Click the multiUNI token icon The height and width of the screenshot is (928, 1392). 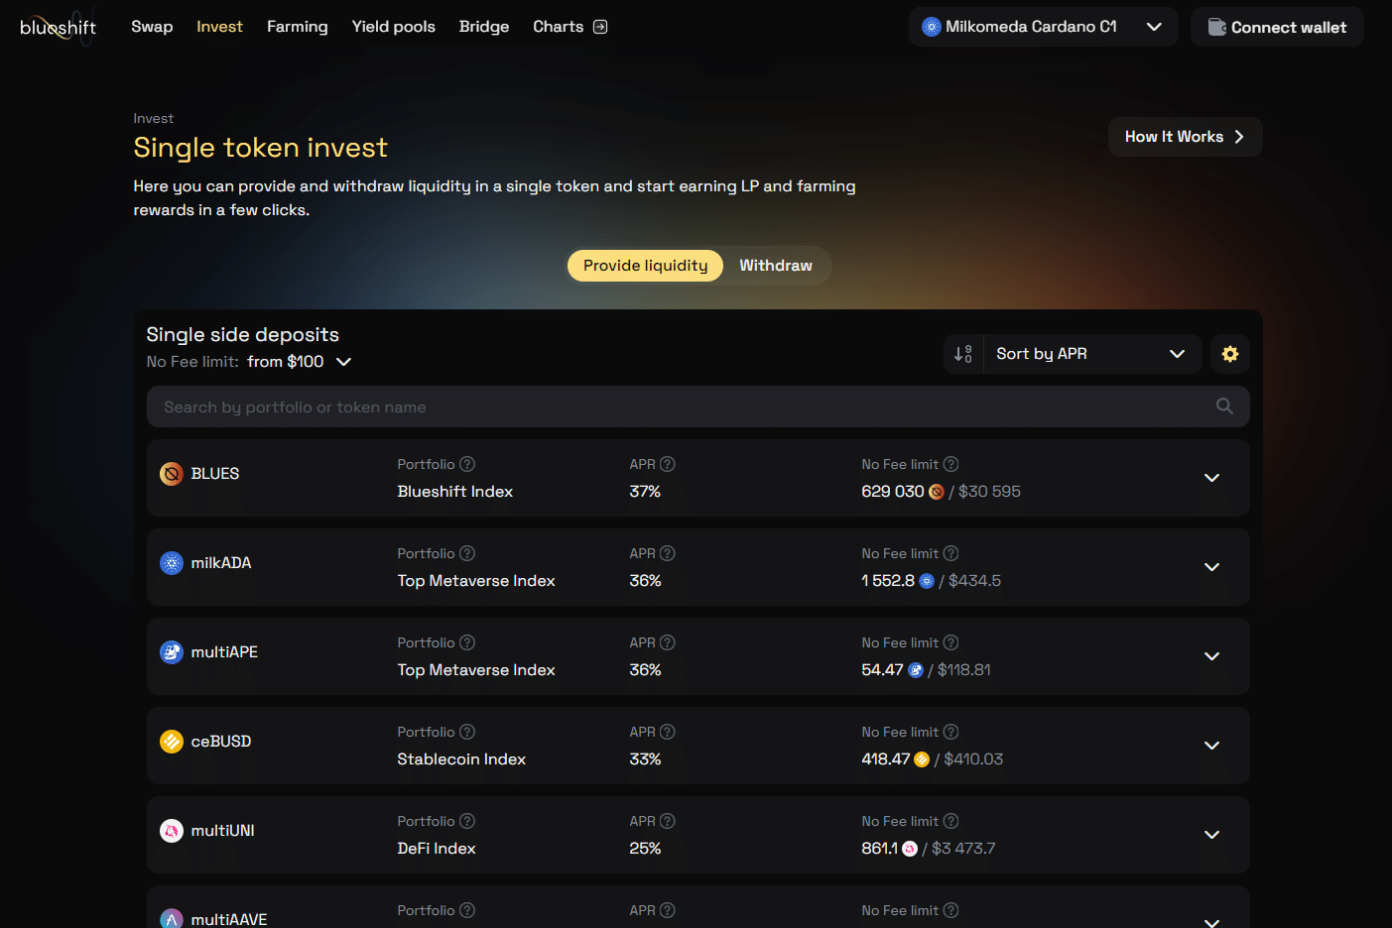click(172, 831)
